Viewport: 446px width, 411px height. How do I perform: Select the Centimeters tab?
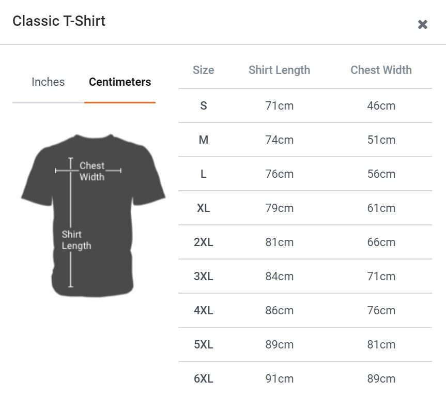pyautogui.click(x=120, y=82)
